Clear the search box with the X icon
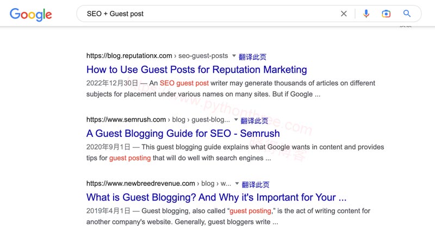This screenshot has height=238, width=435. pos(344,14)
